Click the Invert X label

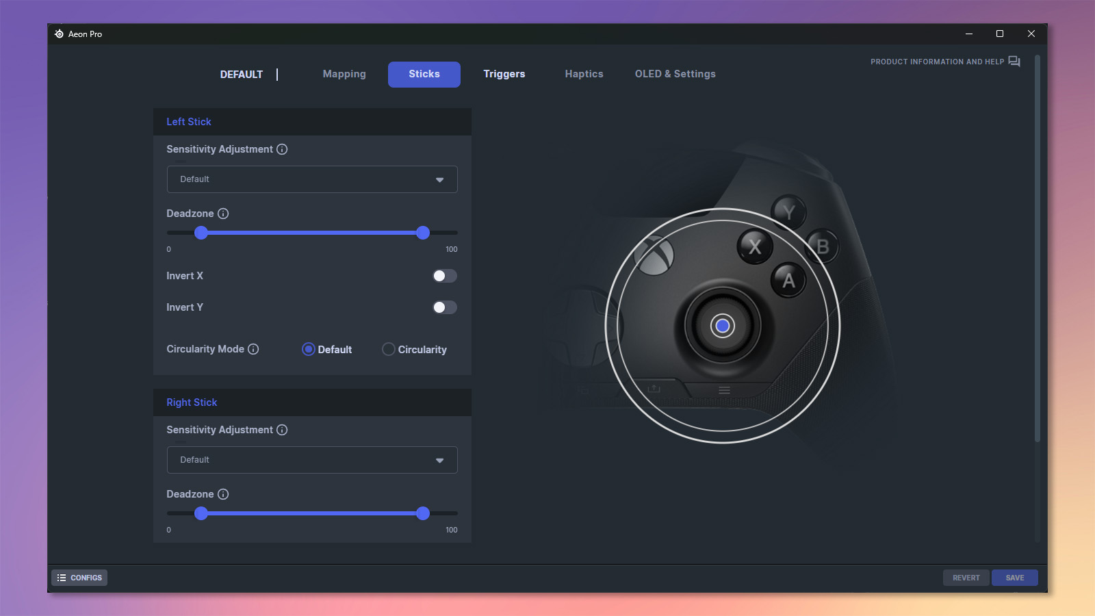tap(185, 276)
